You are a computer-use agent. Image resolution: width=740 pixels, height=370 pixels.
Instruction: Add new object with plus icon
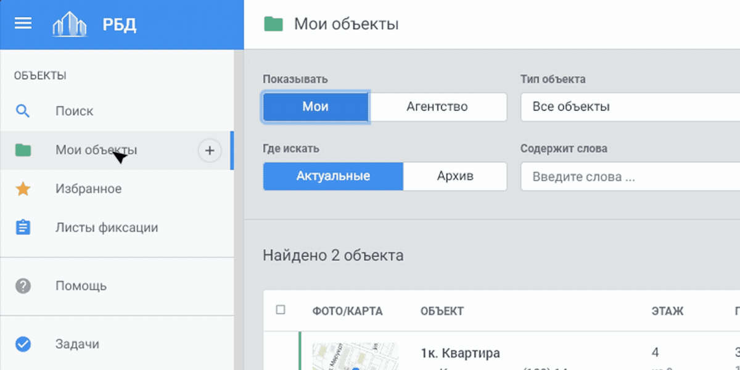click(210, 150)
